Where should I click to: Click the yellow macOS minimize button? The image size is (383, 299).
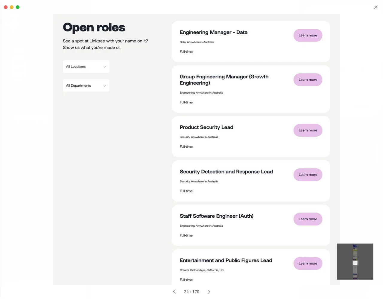(12, 7)
